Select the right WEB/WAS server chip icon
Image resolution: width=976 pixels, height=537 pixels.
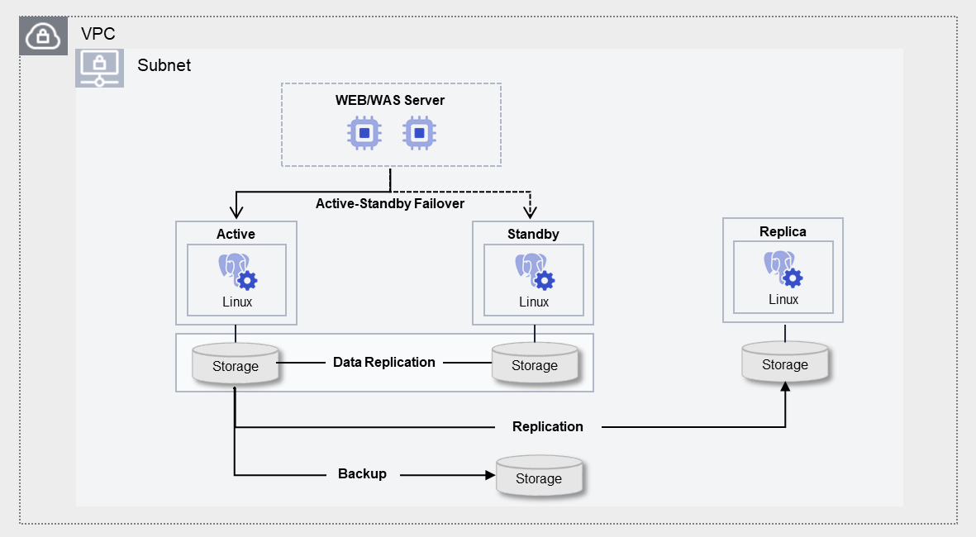coord(419,132)
